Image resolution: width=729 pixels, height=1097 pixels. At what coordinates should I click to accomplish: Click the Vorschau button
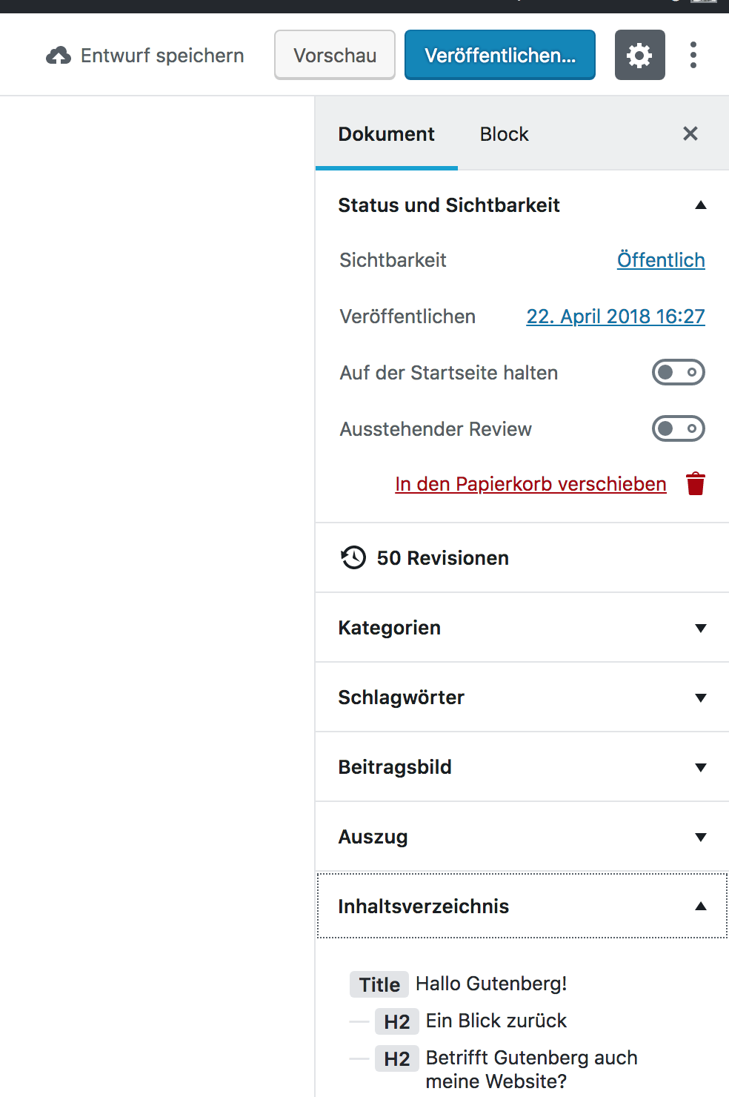click(334, 54)
